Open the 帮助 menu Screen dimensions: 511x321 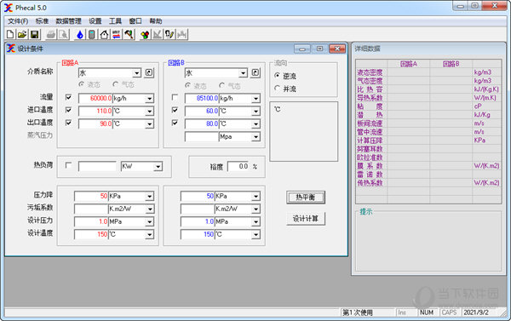click(156, 21)
